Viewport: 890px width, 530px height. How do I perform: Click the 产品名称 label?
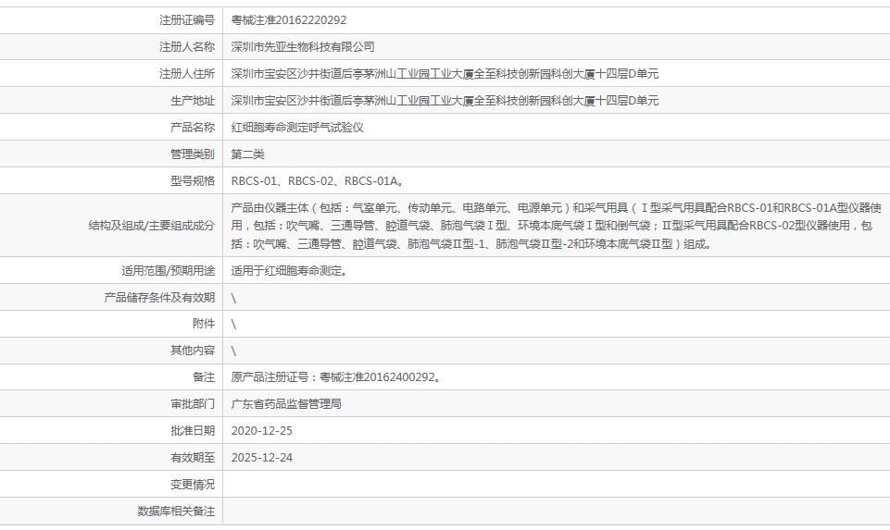pos(193,128)
